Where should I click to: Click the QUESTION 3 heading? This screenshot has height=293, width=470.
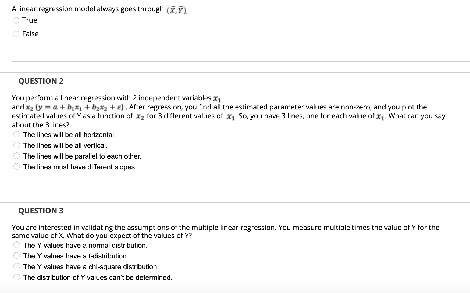click(x=41, y=211)
